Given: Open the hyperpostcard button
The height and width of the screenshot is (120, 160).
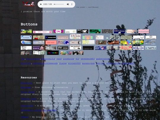Looking at the screenshot, I should point(76,47).
